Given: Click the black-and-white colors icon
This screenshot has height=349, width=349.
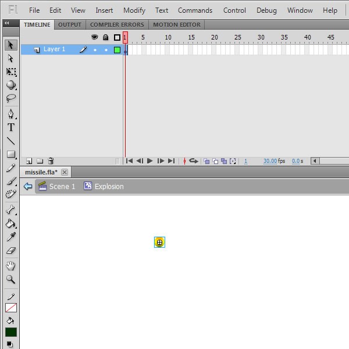Looking at the screenshot, I should click(x=9, y=344).
